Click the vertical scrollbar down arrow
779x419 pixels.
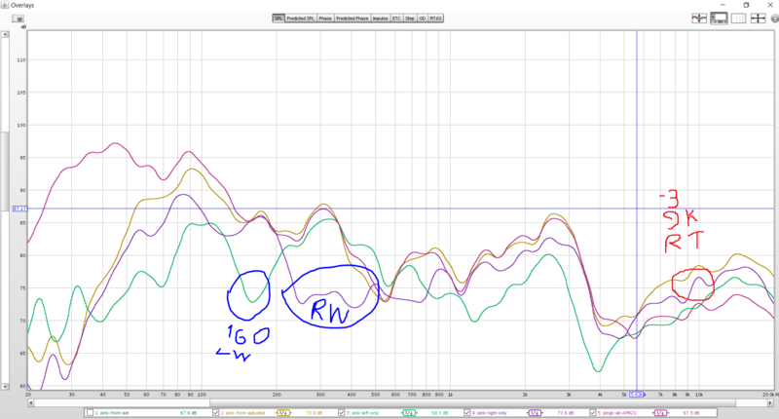pyautogui.click(x=5, y=386)
